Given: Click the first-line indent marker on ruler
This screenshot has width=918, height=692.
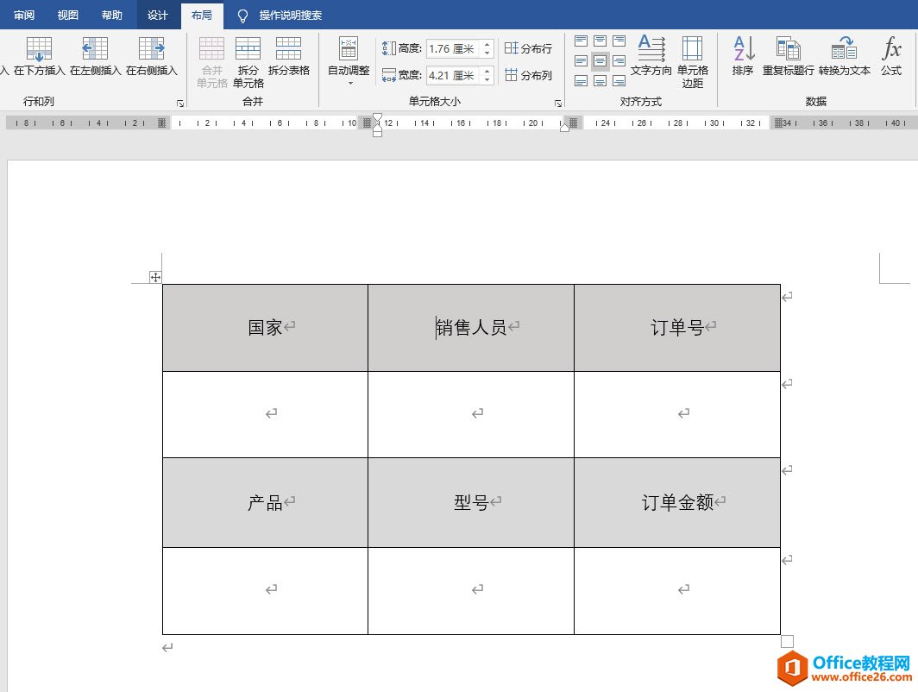Looking at the screenshot, I should pyautogui.click(x=378, y=117).
